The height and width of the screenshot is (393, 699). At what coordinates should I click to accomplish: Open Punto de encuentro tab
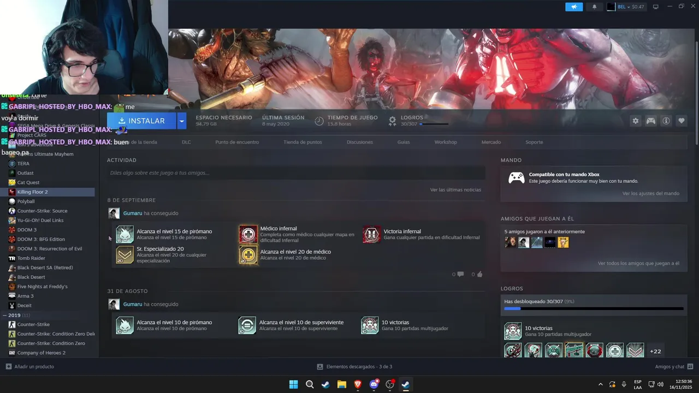pos(237,142)
